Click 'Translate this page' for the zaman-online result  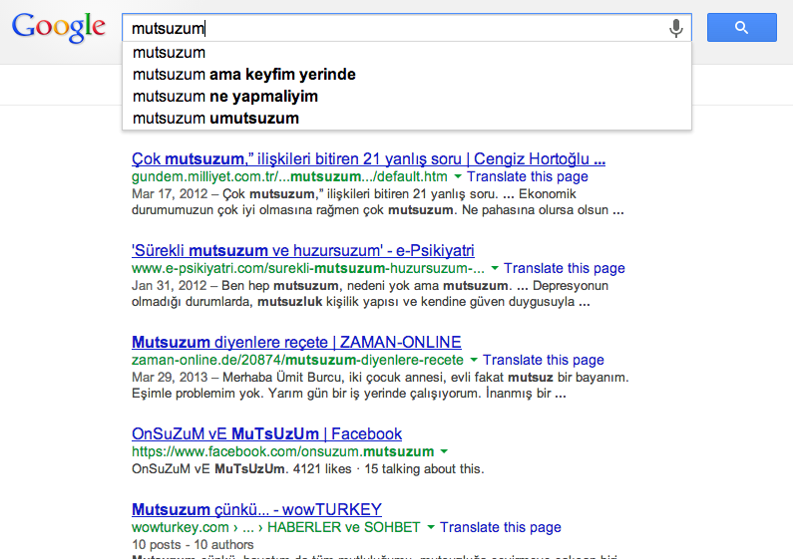[x=544, y=360]
